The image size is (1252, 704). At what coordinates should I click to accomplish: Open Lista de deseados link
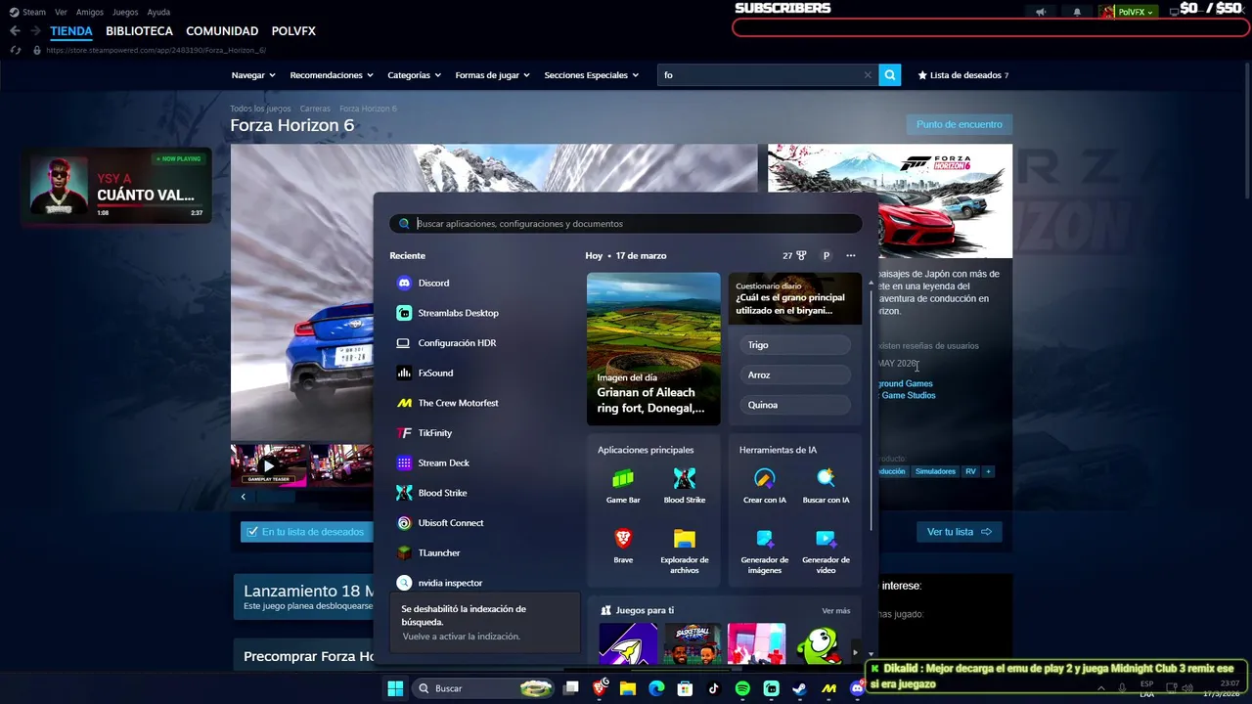pyautogui.click(x=963, y=74)
